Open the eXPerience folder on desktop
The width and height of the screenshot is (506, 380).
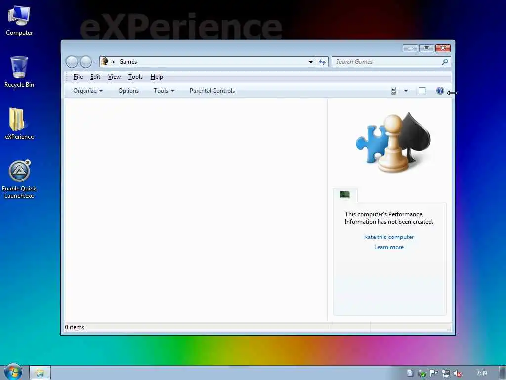point(19,123)
